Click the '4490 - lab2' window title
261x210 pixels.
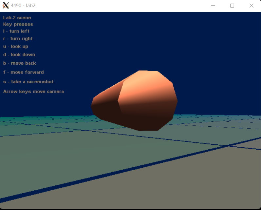pos(23,6)
